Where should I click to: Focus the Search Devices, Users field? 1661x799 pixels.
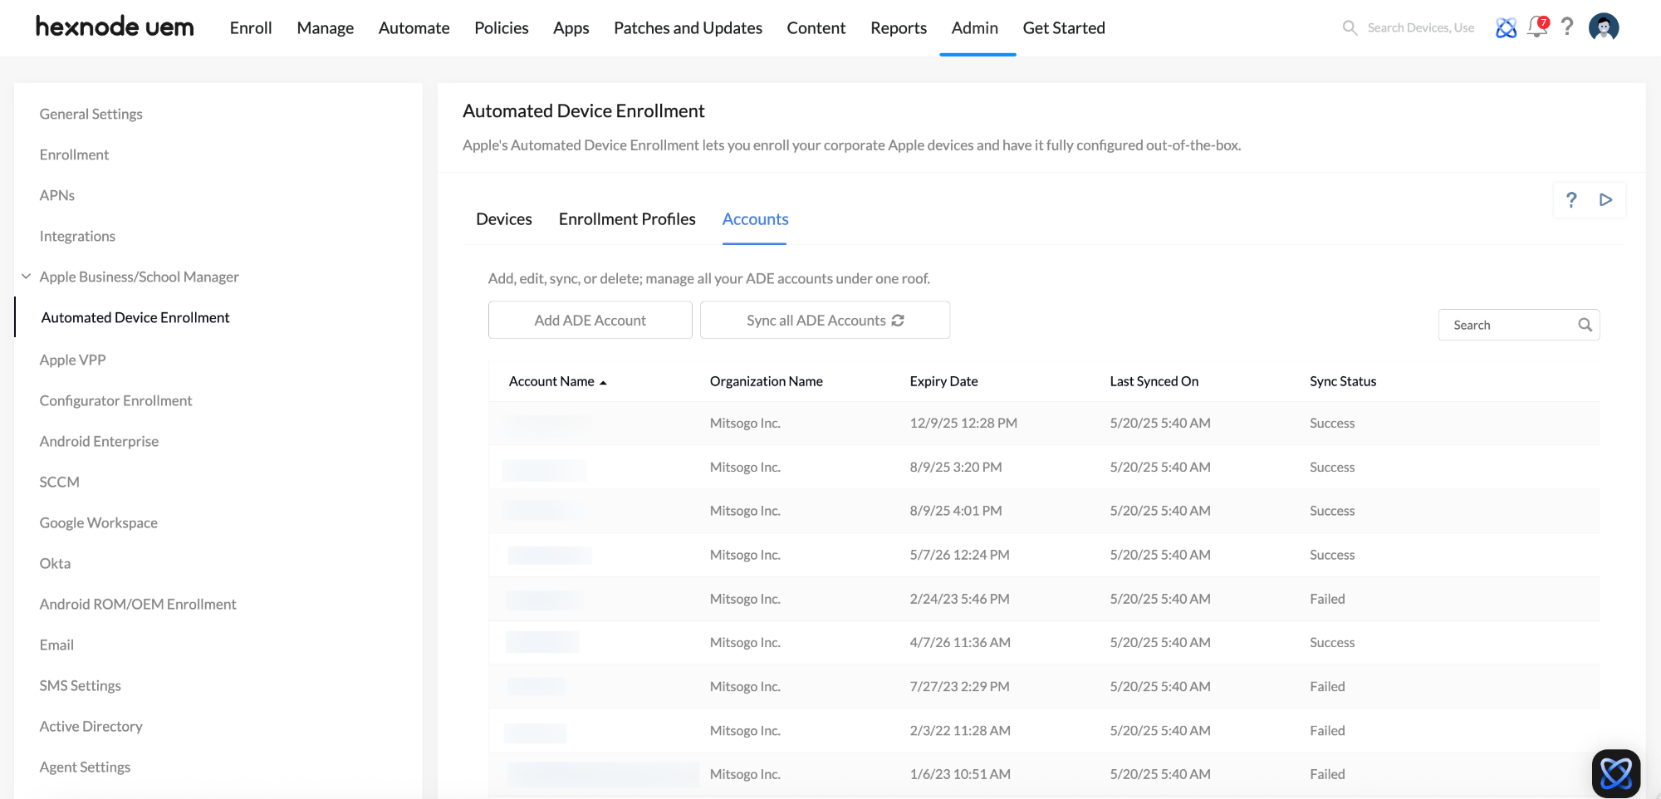coord(1420,28)
